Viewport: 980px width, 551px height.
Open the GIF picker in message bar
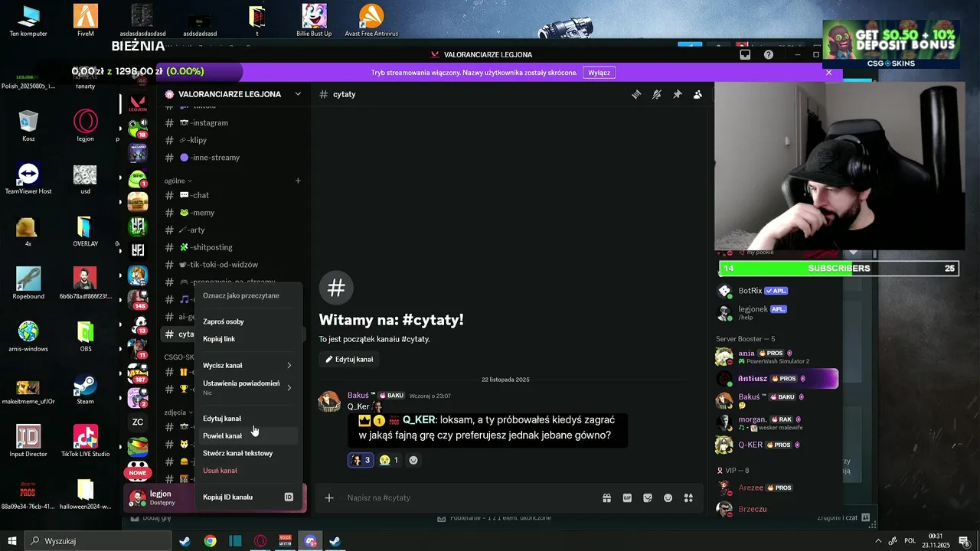point(627,498)
